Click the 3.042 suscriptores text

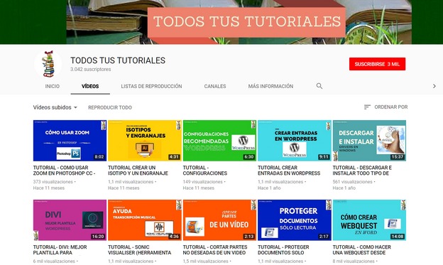[x=91, y=70]
